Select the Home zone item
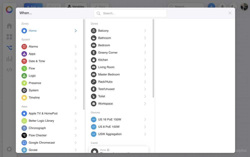The image size is (250, 157). point(32,31)
